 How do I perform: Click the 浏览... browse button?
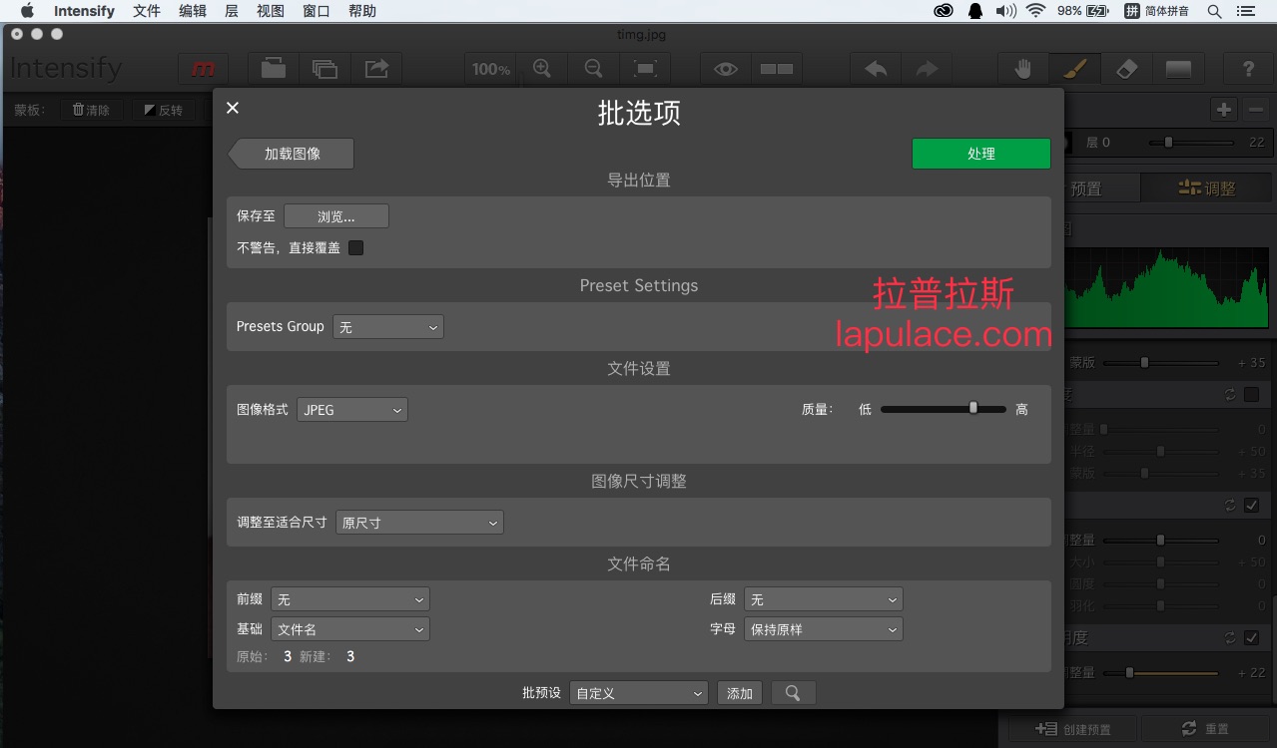tap(336, 216)
